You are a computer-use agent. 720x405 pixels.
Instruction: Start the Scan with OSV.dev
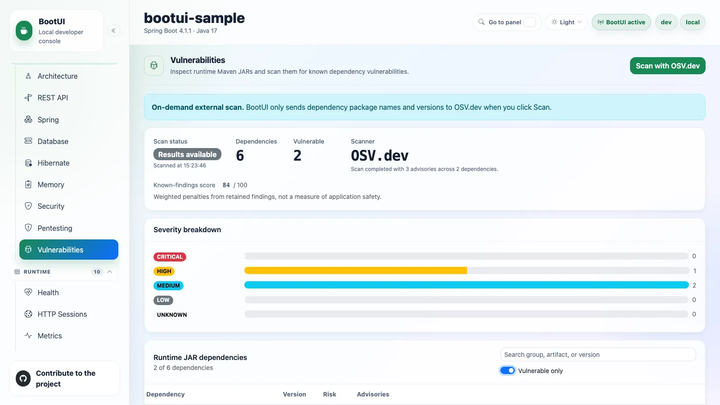pyautogui.click(x=667, y=66)
